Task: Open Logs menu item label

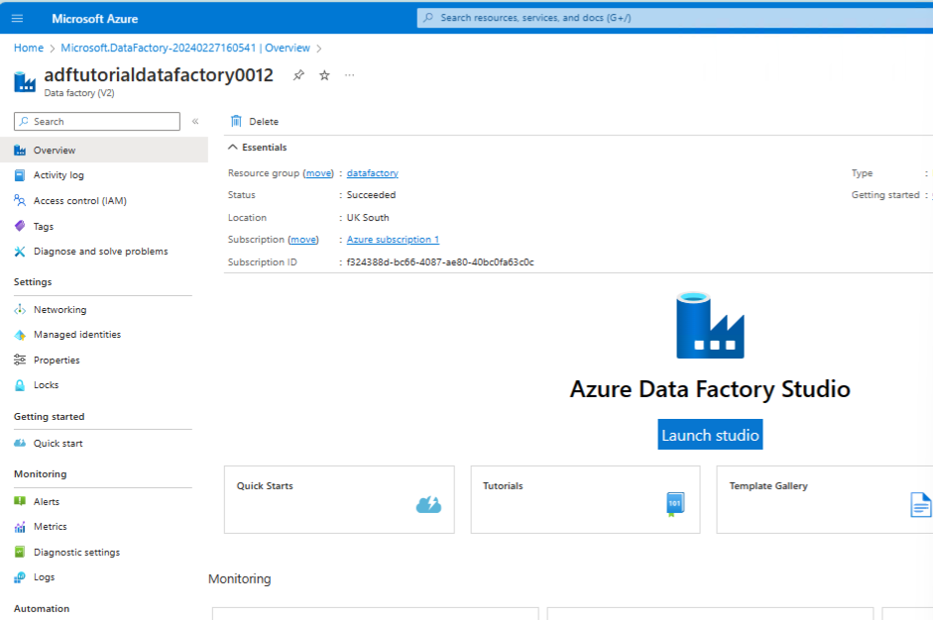Action: coord(44,577)
